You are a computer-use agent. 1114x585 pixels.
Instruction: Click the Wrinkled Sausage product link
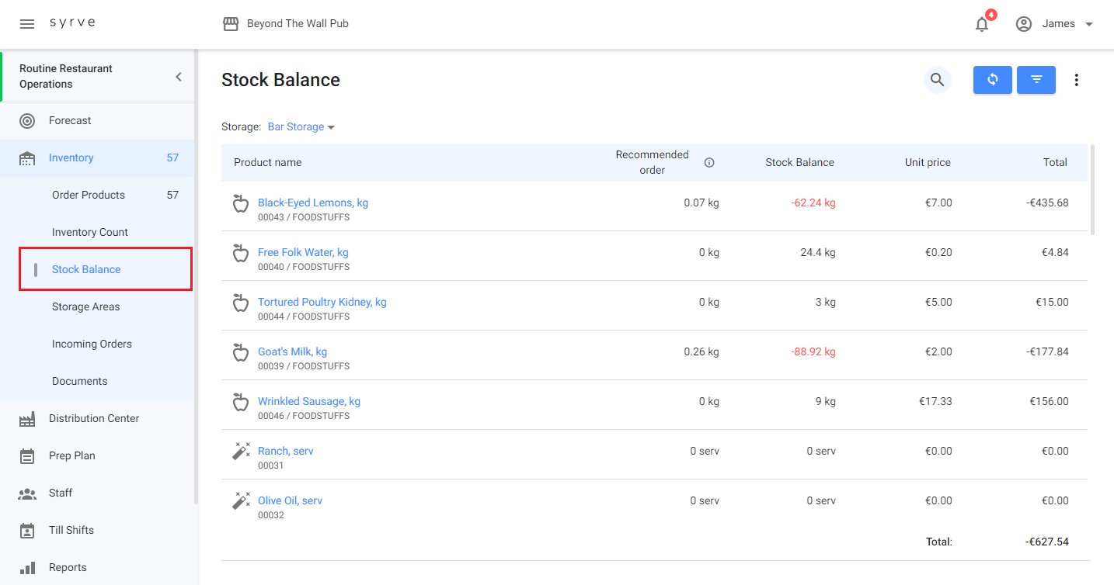tap(308, 402)
